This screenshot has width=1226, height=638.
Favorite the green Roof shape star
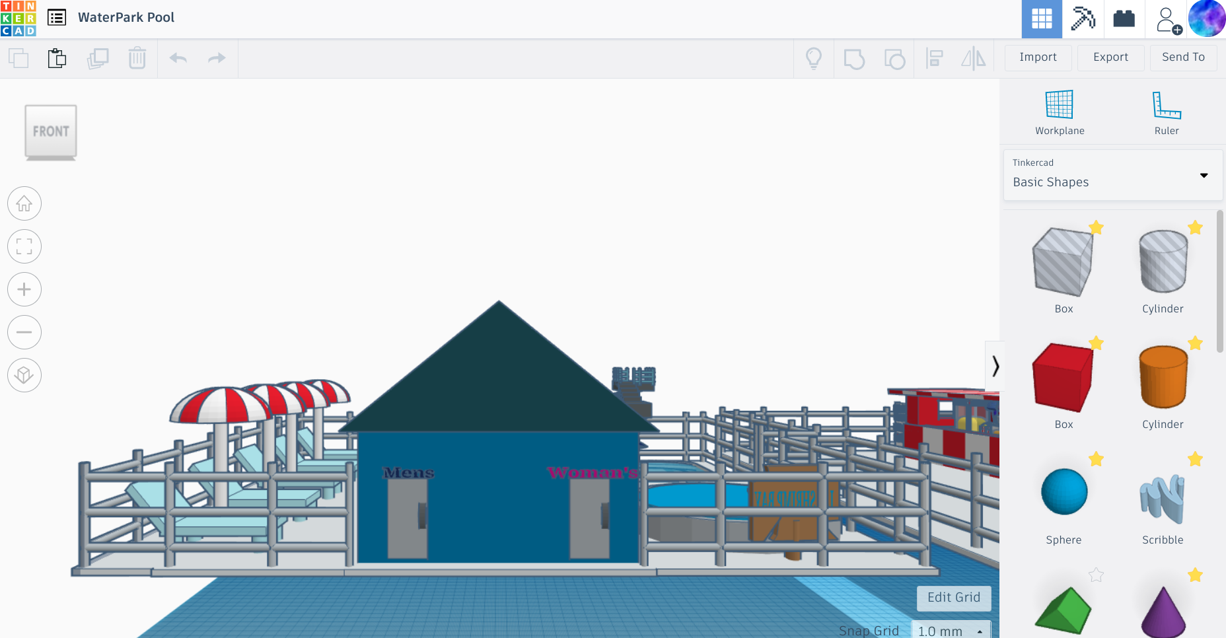pos(1097,575)
